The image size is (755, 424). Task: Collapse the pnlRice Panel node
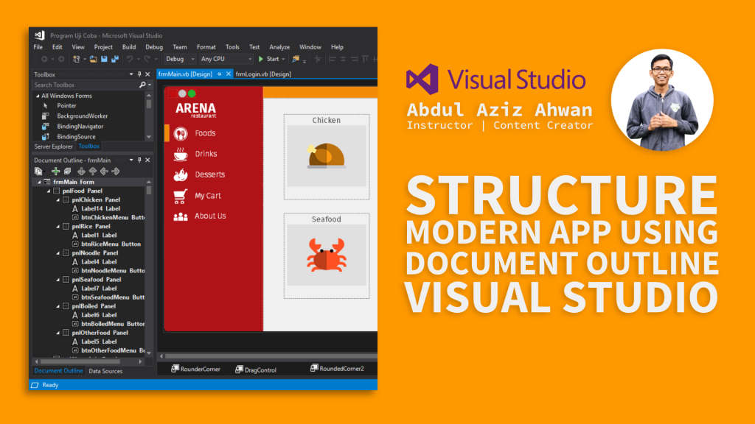point(58,227)
